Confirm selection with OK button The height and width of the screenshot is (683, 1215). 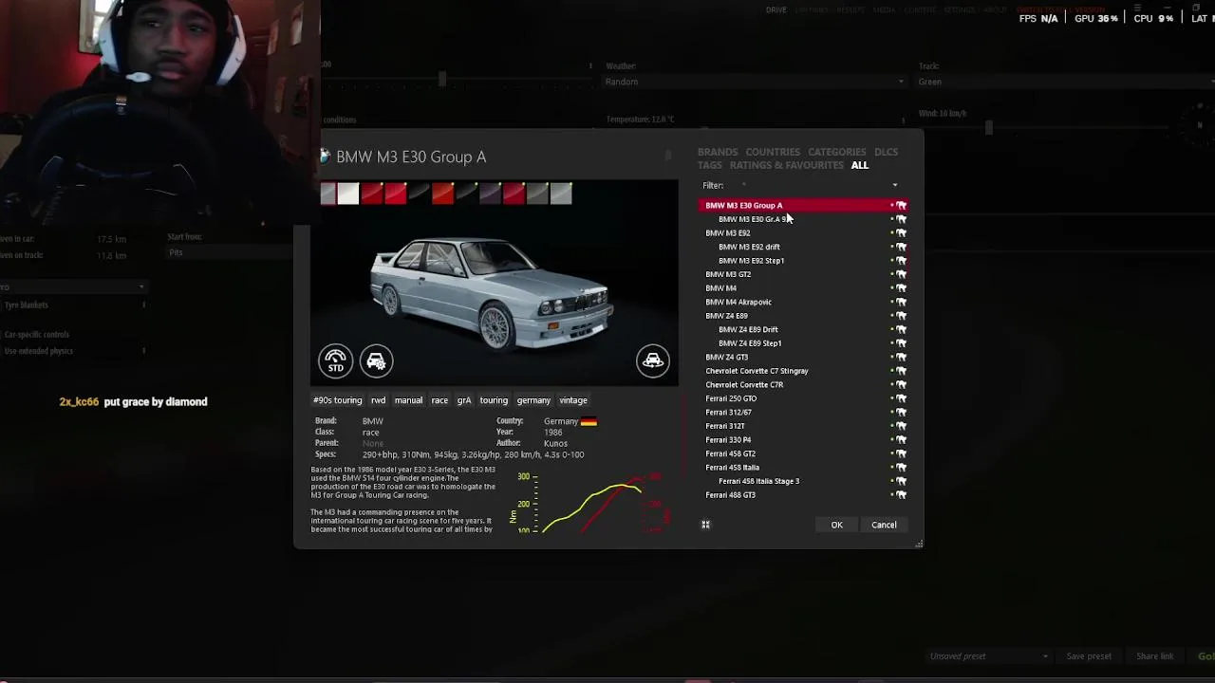click(836, 525)
